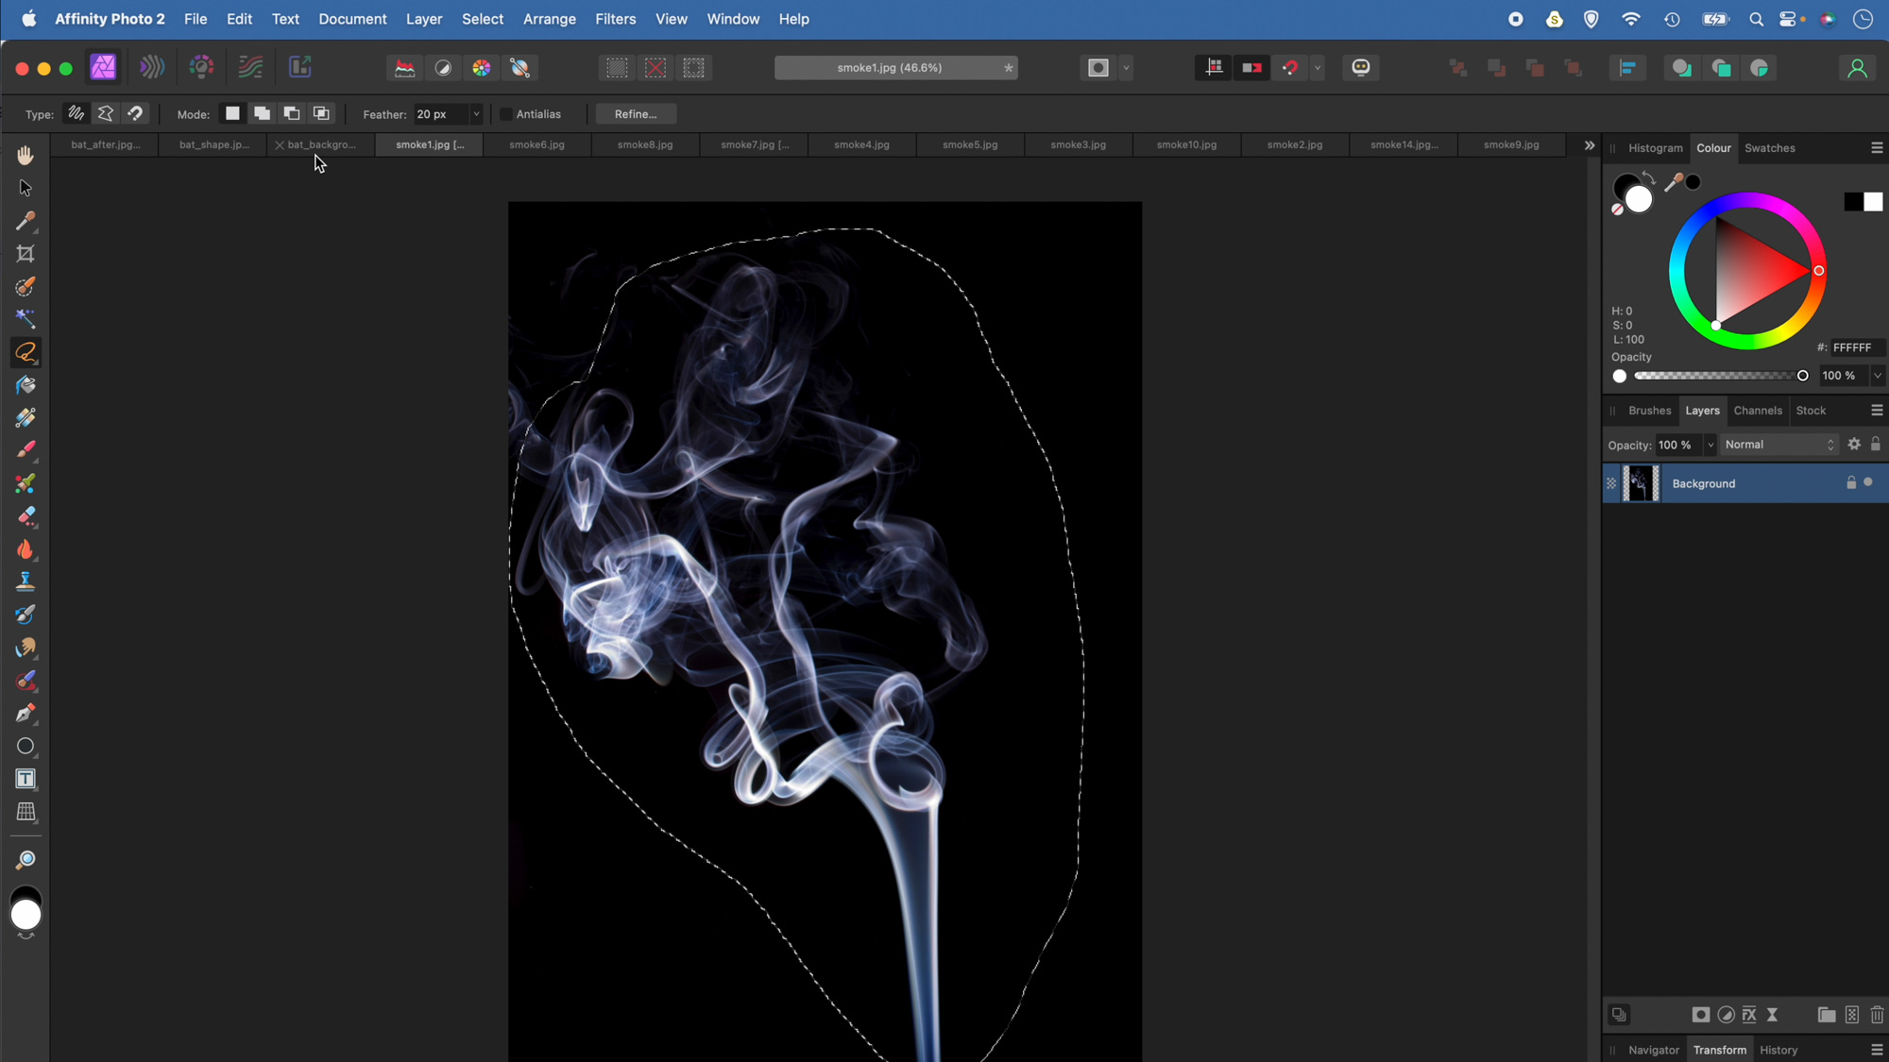Select the Burn brush flame tool
Screen dimensions: 1889x1062
click(x=26, y=549)
